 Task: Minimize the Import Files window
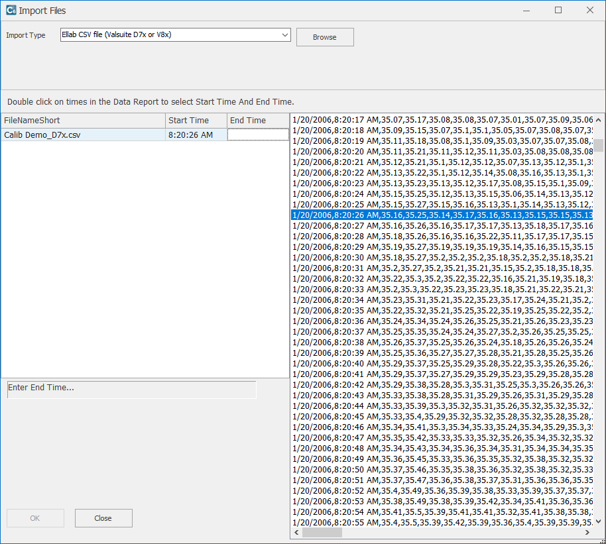click(526, 11)
